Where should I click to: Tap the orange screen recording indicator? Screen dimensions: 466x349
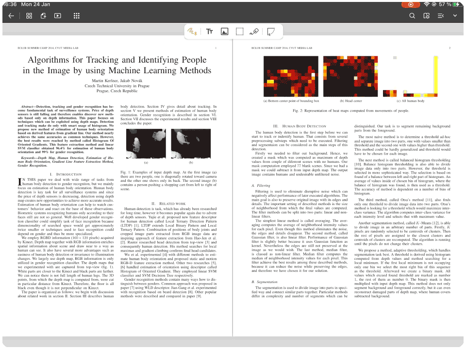tap(411, 4)
